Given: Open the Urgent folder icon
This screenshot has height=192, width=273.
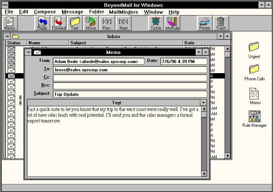Looking at the screenshot, I should click(254, 50).
